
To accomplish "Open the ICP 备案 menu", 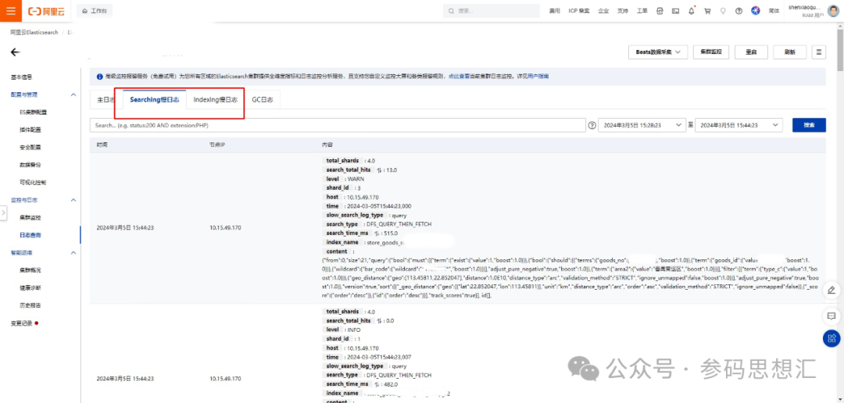I will (578, 11).
